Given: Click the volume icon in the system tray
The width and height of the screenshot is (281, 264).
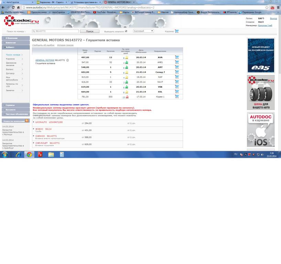Looking at the screenshot, I should click(x=262, y=154).
